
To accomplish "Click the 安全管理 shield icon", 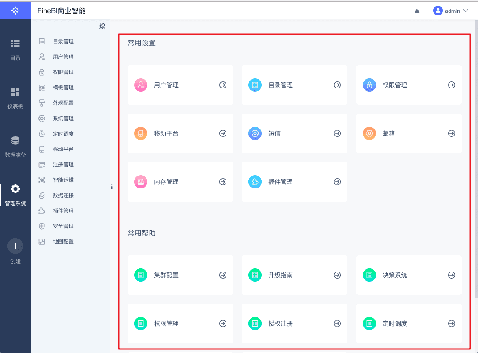I will (x=42, y=226).
